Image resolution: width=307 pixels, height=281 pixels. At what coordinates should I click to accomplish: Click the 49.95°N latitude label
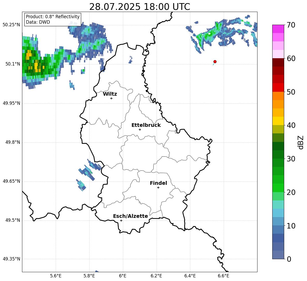pos(11,103)
